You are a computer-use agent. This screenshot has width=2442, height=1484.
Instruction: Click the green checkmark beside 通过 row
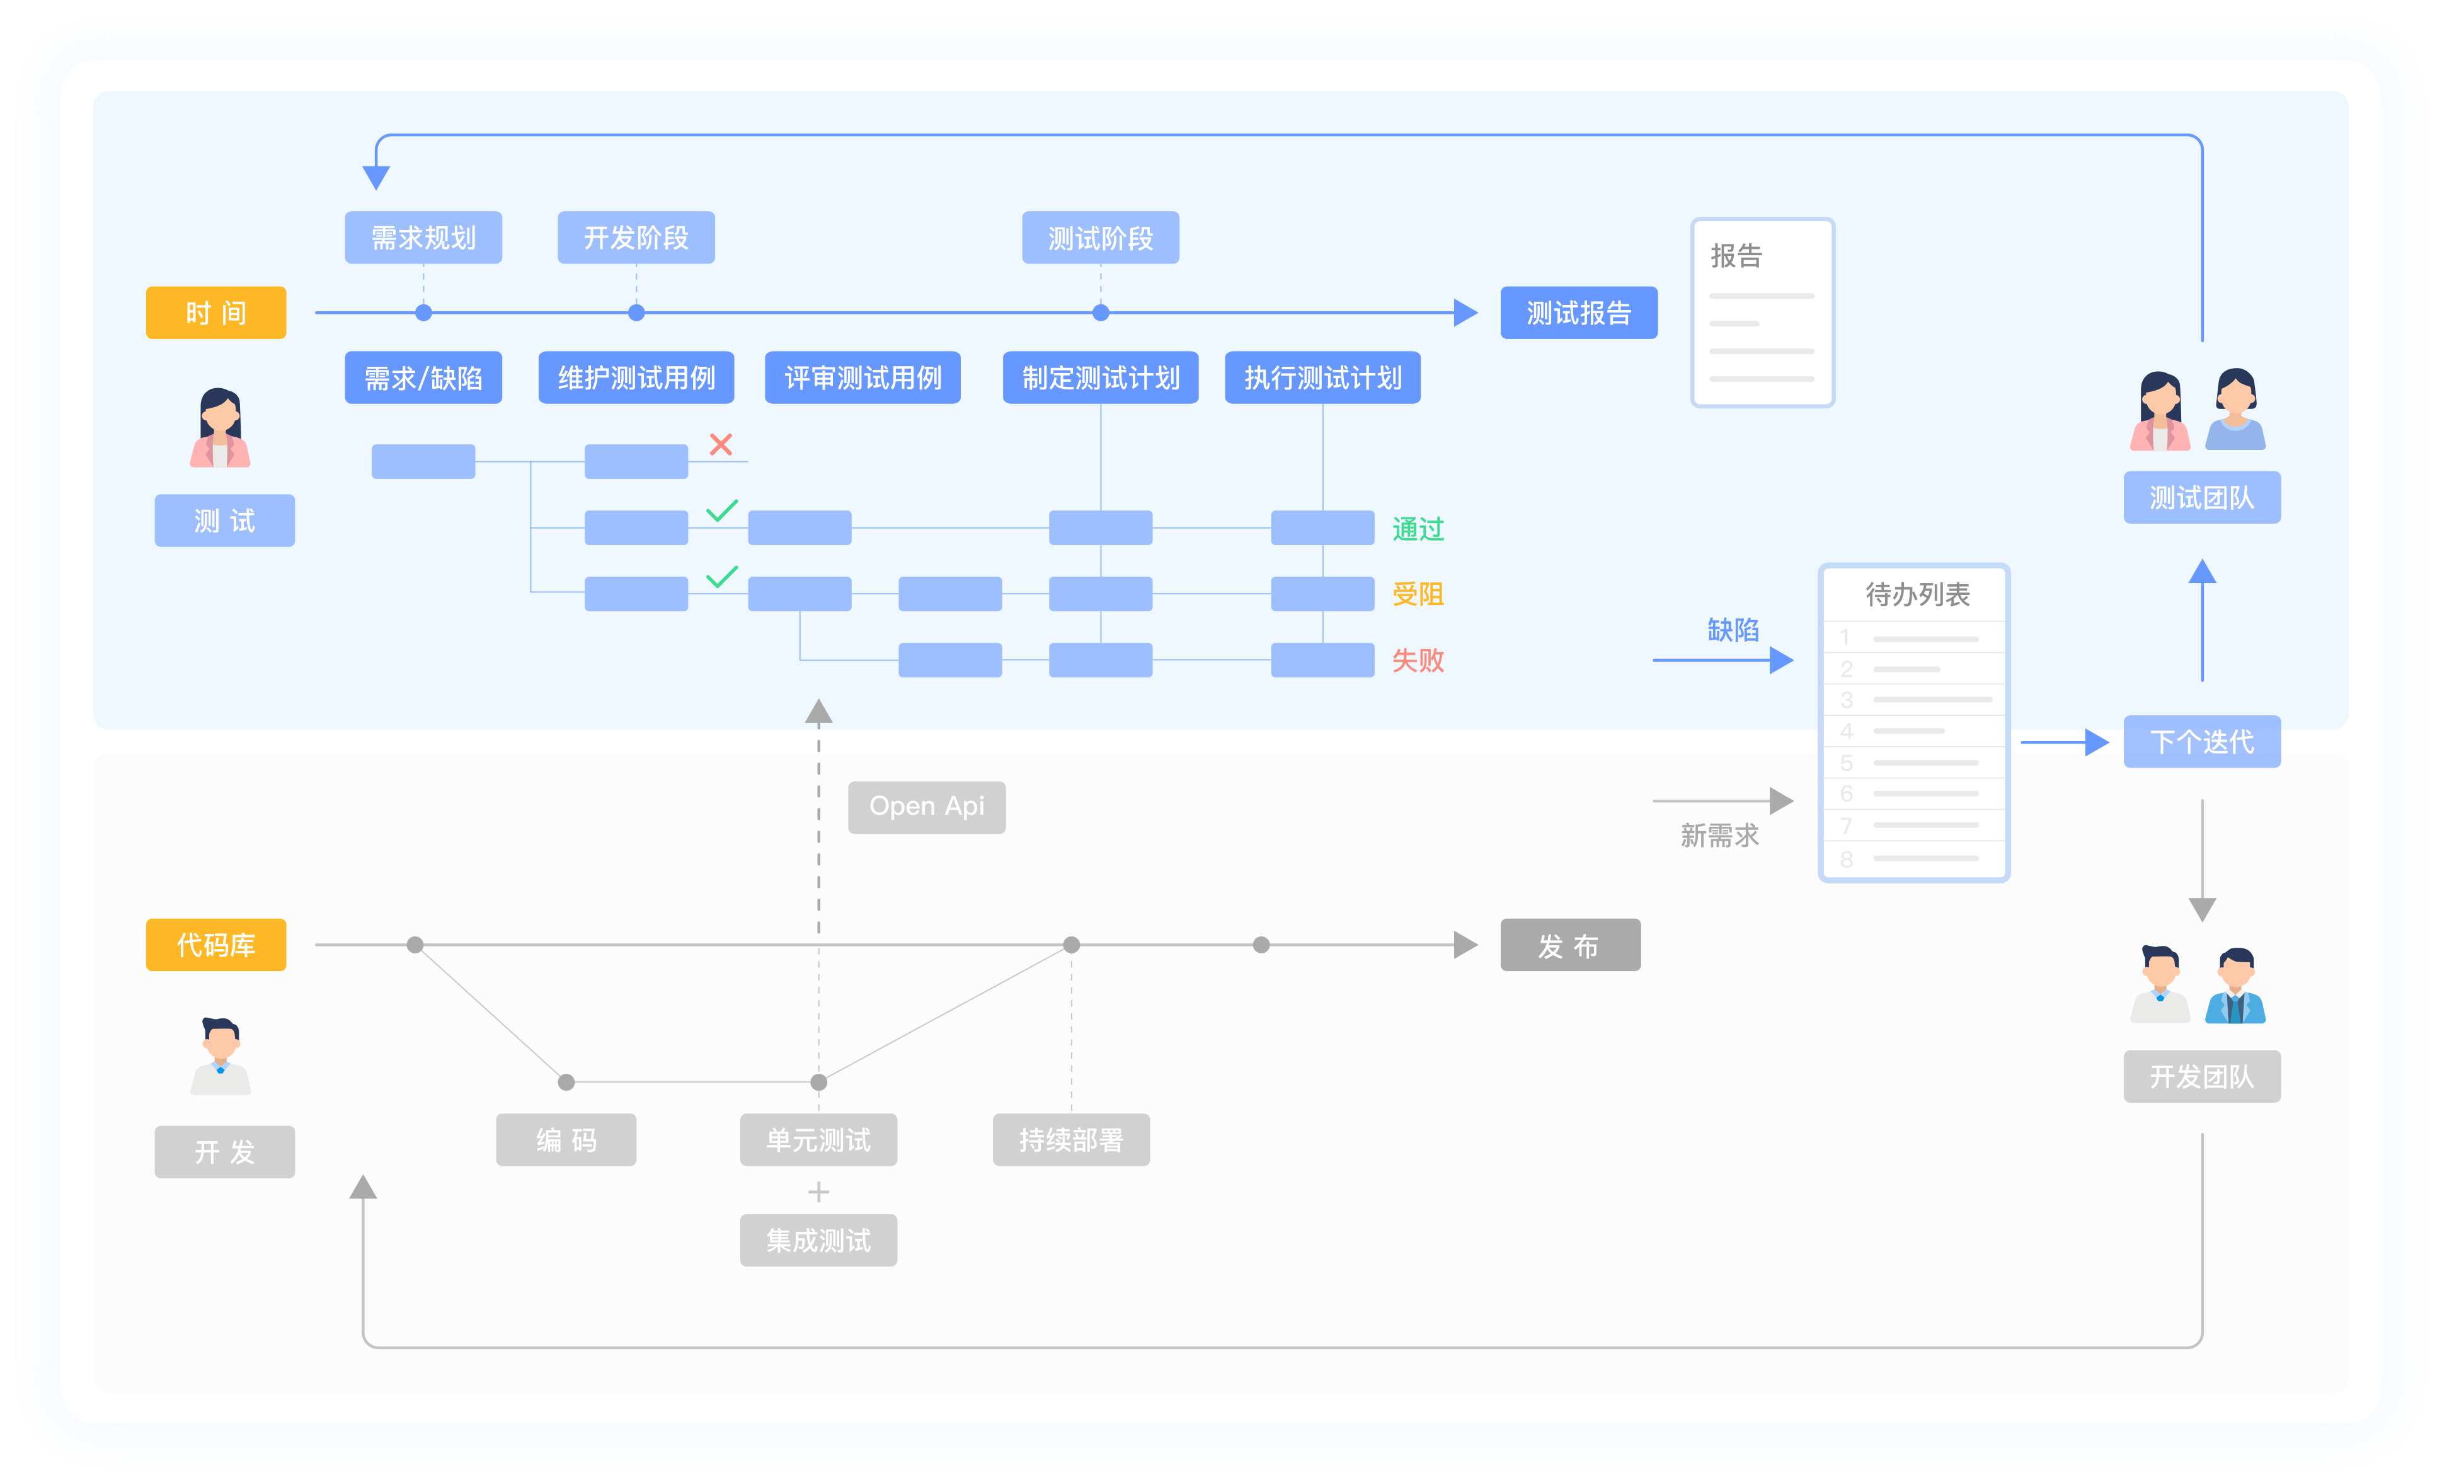click(x=721, y=510)
